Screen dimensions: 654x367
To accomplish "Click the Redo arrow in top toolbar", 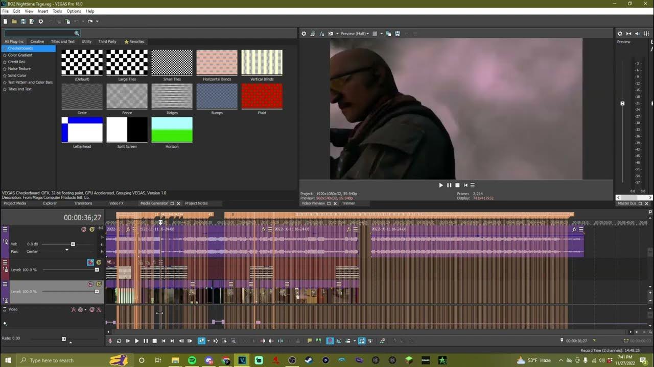I will tap(90, 21).
